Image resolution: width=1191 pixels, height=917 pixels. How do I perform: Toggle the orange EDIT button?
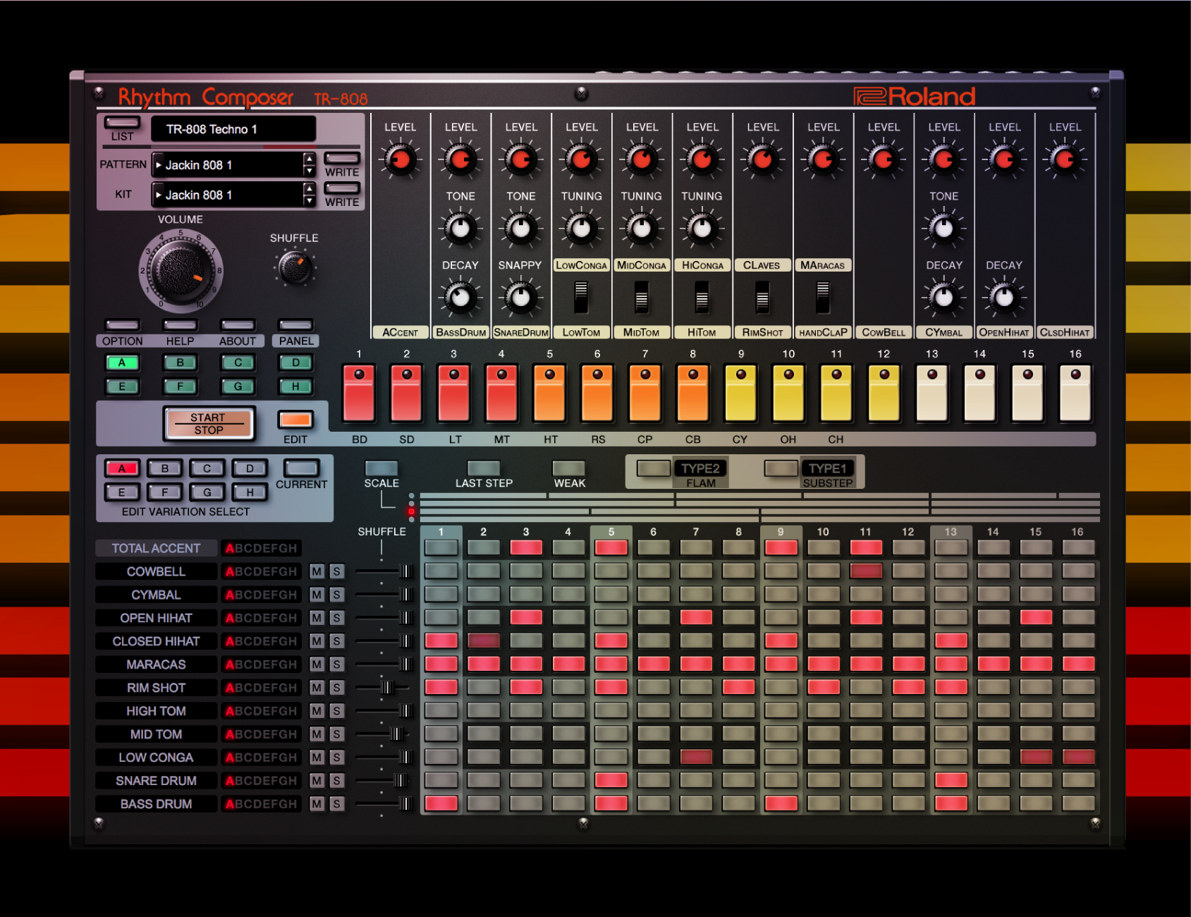pos(295,420)
